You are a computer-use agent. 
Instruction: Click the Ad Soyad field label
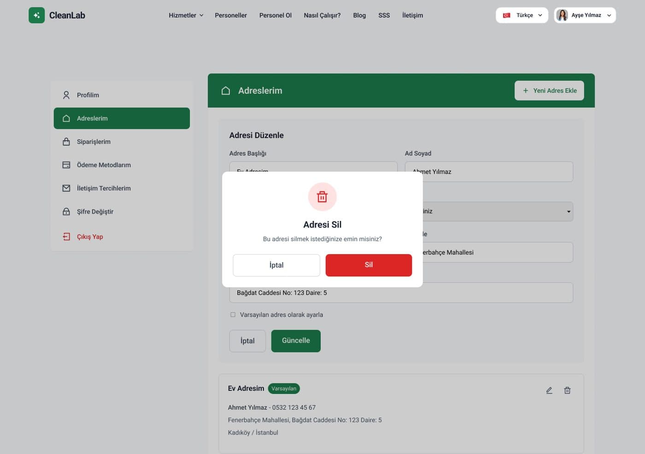pos(418,153)
